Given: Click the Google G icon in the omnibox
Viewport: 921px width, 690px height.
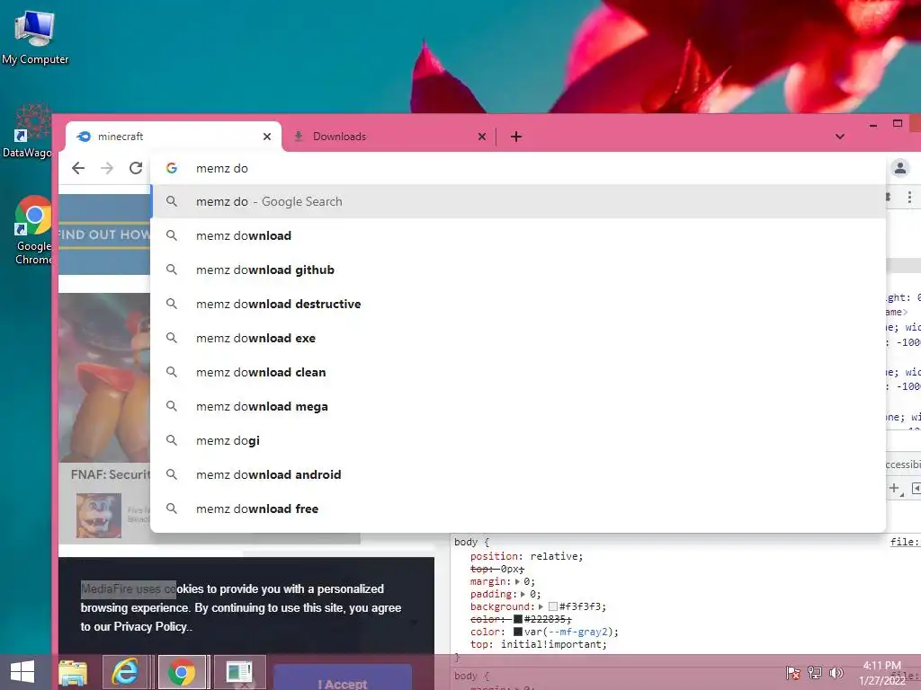Looking at the screenshot, I should (172, 168).
